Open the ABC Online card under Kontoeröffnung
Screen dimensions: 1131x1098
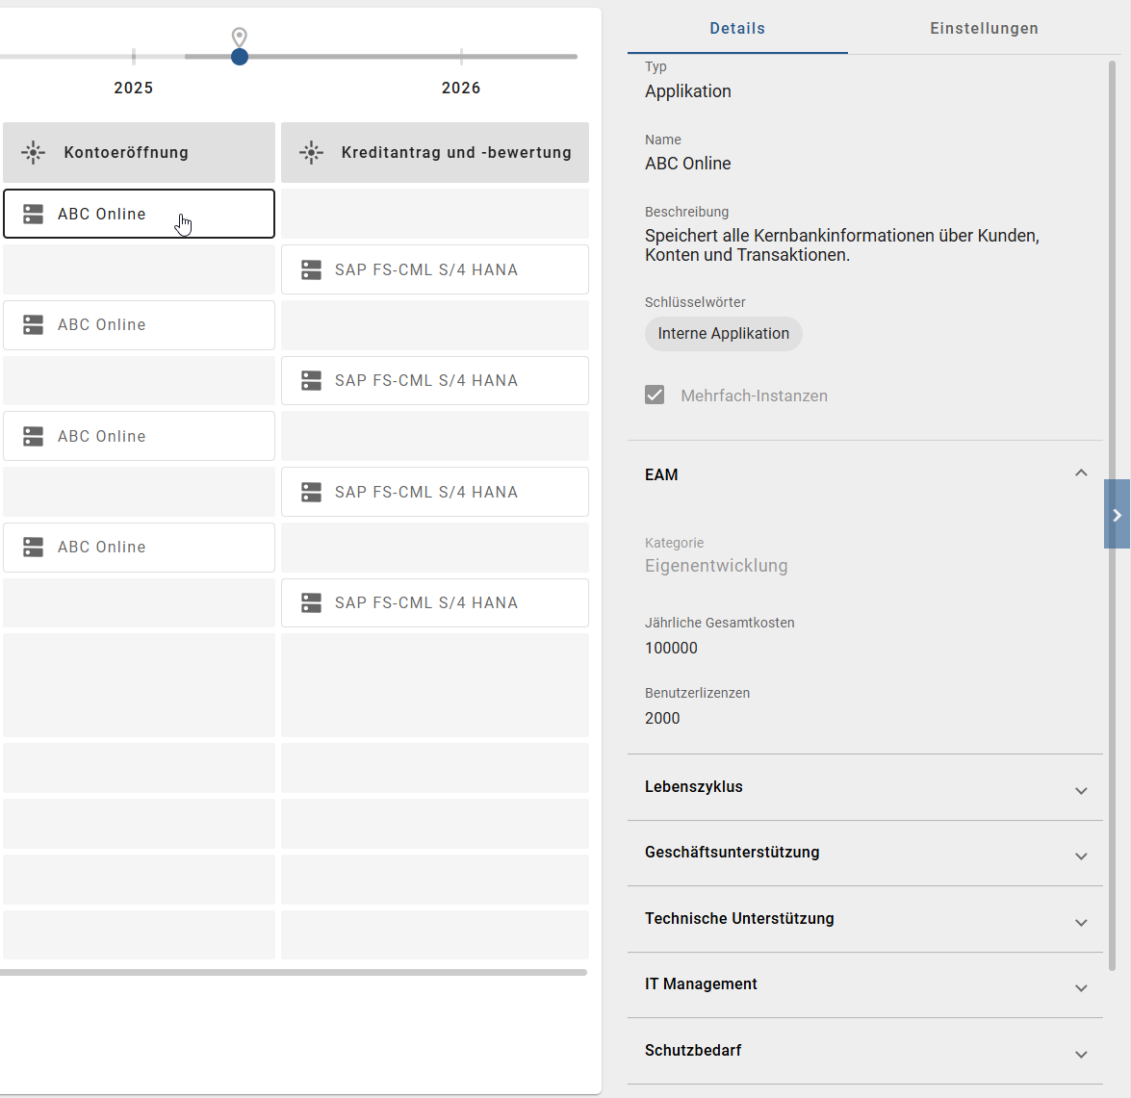(x=139, y=214)
